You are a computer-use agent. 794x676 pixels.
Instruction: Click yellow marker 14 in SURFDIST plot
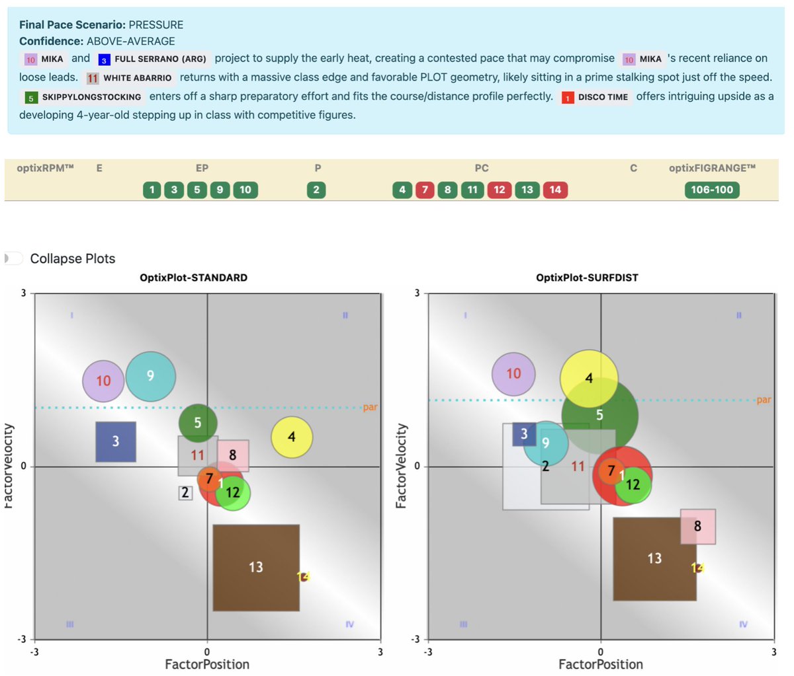click(697, 568)
